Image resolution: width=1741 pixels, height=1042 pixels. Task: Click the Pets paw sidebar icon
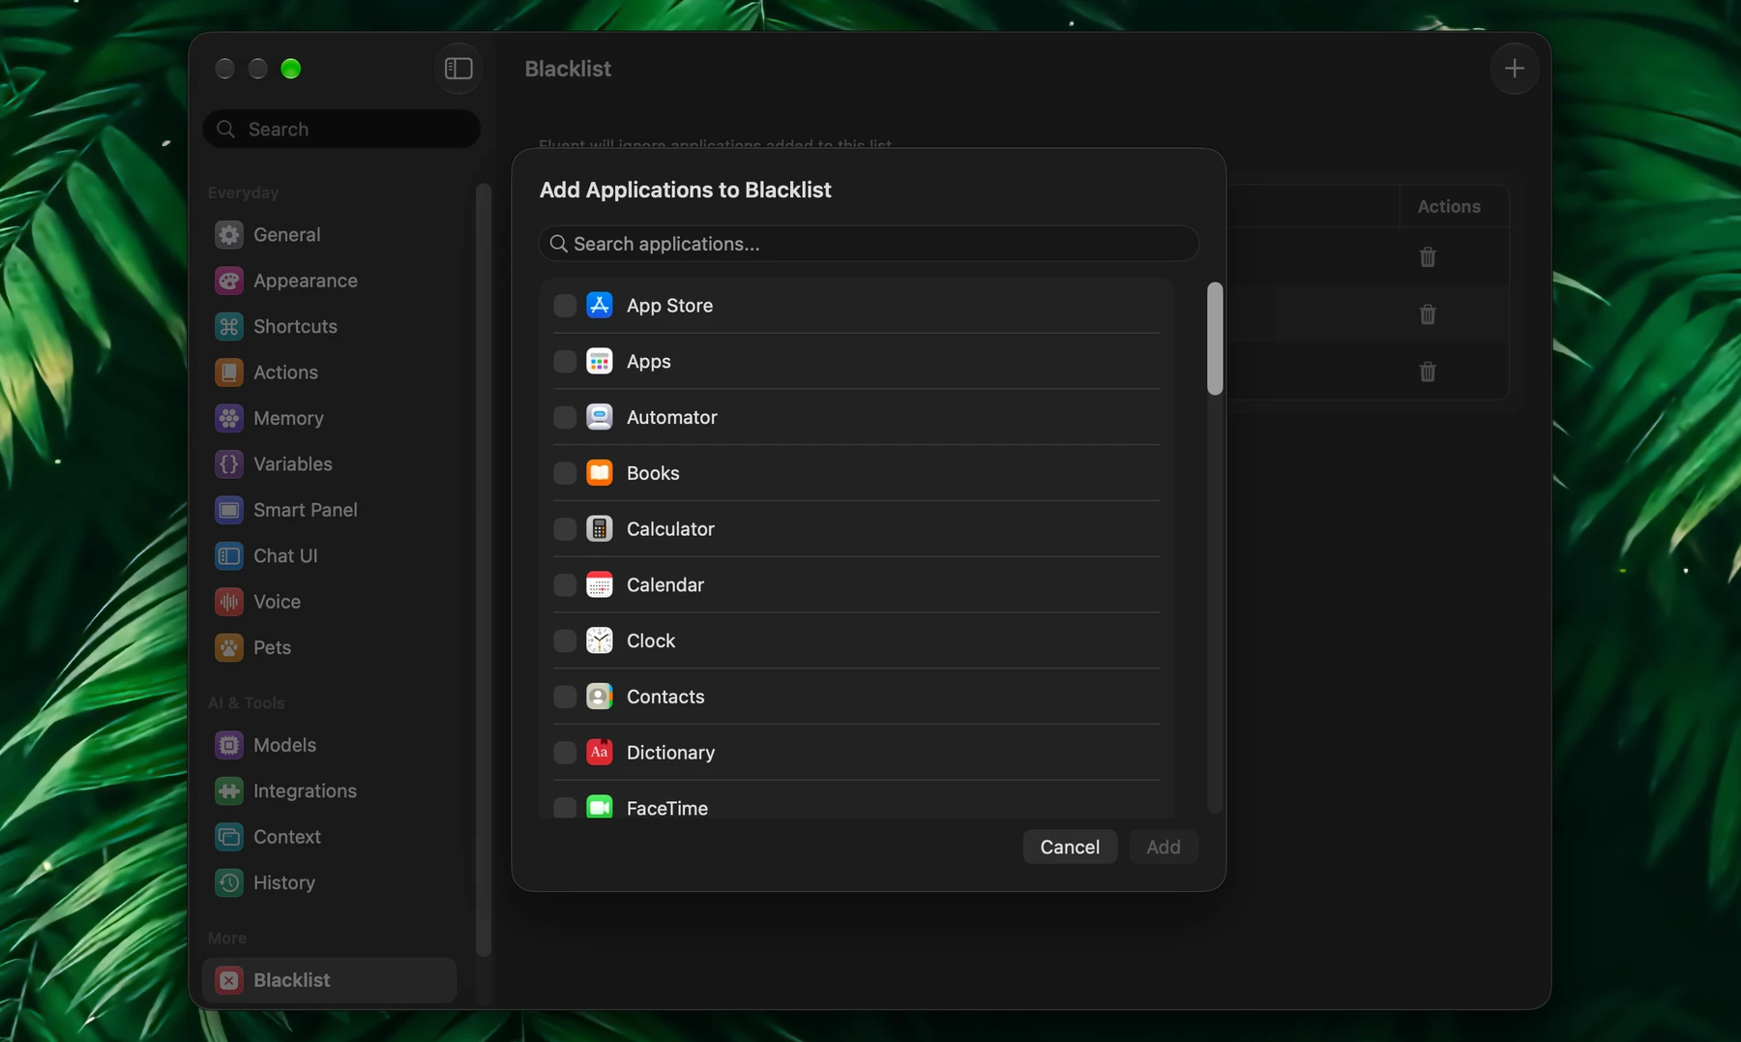[229, 648]
